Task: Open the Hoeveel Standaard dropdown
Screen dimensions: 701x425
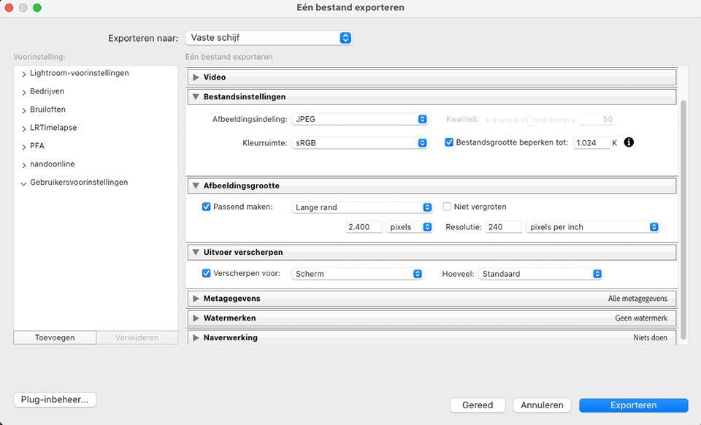Action: click(x=540, y=274)
